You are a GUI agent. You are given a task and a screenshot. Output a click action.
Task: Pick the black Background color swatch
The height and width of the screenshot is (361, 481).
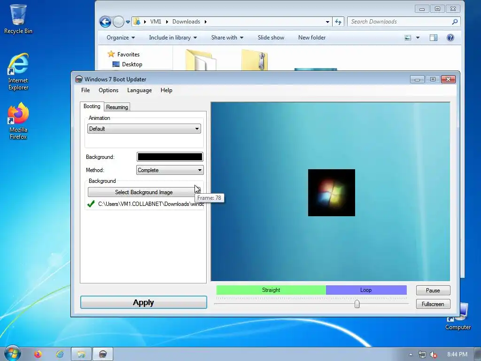170,157
